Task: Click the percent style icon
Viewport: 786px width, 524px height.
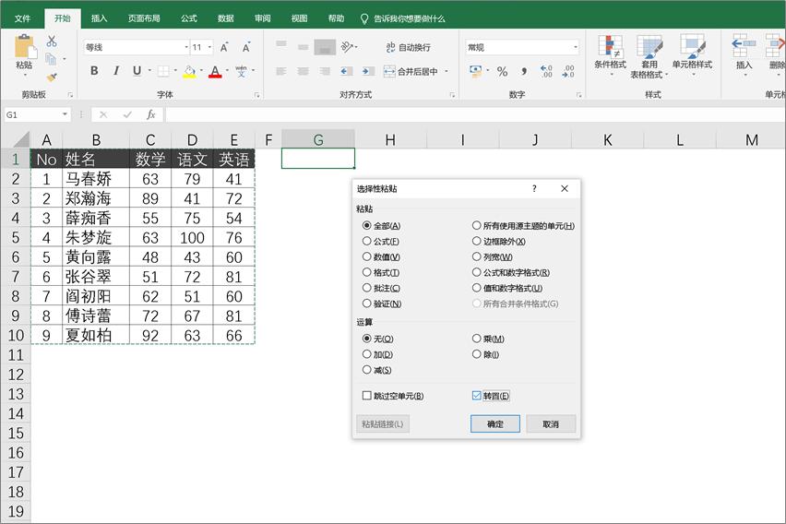Action: tap(502, 71)
